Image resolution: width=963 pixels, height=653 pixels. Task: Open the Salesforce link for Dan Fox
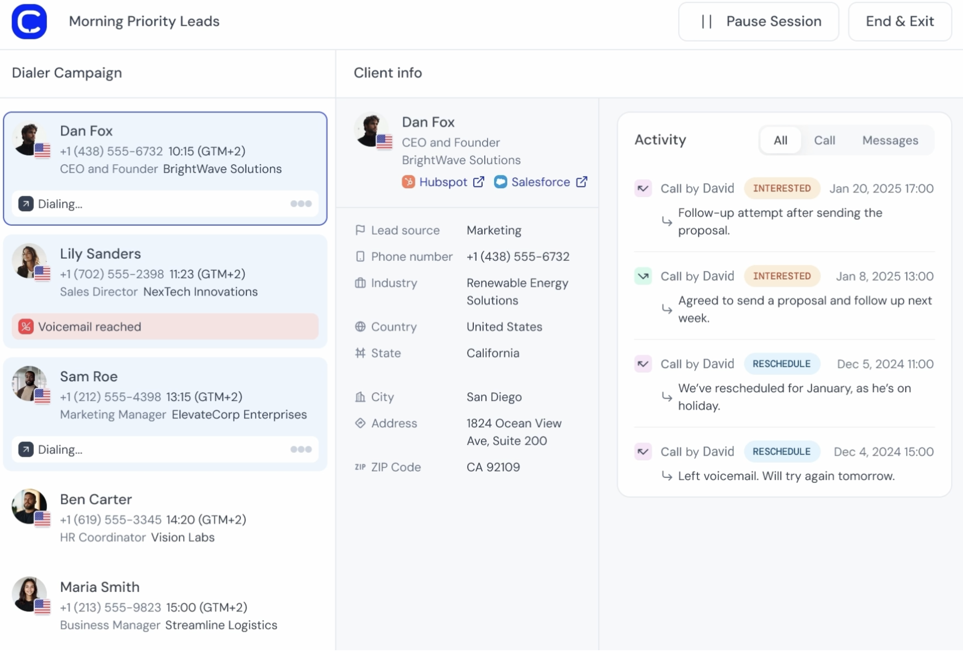click(x=540, y=182)
